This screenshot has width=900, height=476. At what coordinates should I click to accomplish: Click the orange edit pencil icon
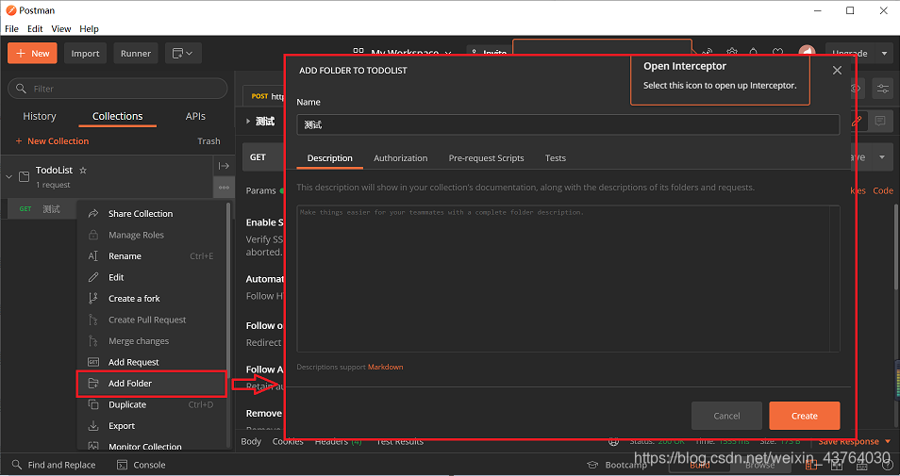point(857,121)
